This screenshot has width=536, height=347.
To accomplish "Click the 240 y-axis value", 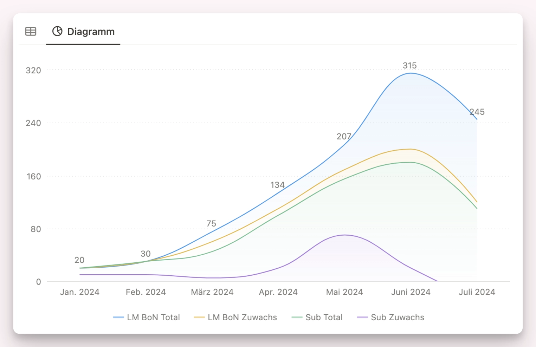I will pos(33,123).
